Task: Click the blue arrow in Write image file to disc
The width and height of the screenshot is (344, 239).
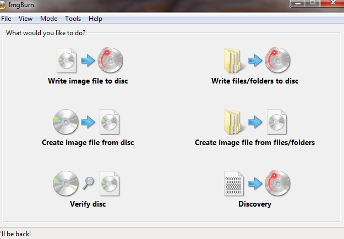Action: [x=88, y=60]
